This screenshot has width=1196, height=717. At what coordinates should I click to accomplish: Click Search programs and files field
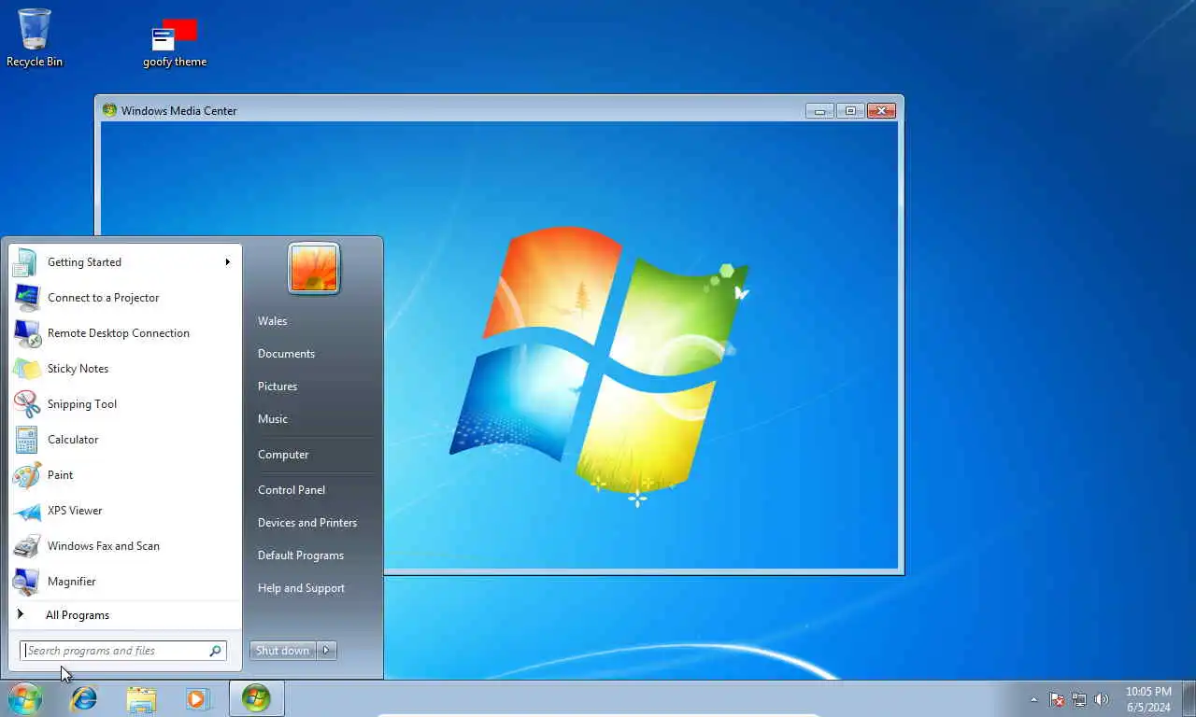pos(123,651)
